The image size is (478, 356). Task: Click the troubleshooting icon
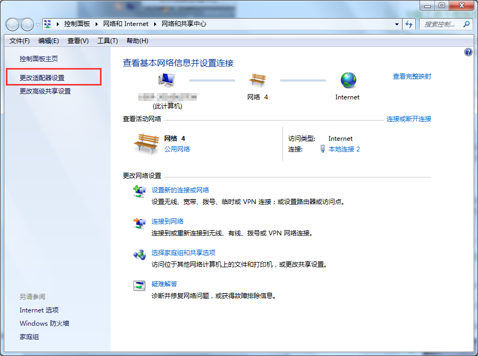coord(139,285)
